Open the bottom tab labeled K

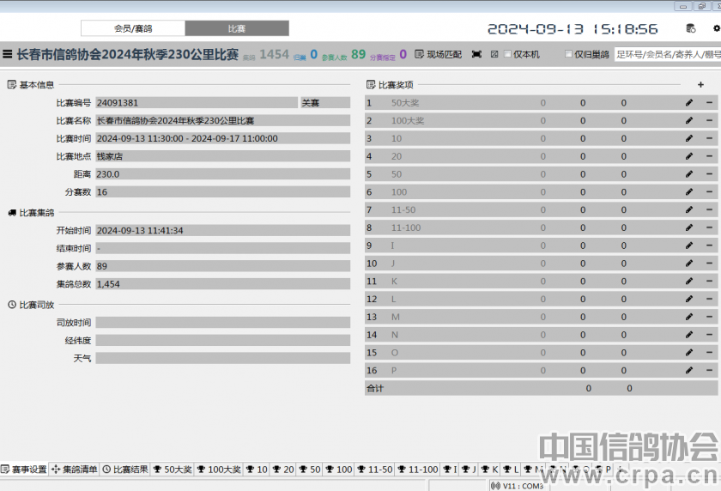[x=490, y=470]
